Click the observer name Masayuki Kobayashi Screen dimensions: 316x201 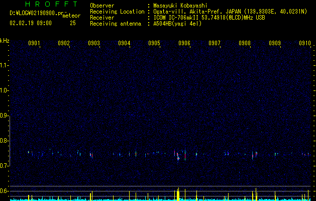click(x=180, y=6)
